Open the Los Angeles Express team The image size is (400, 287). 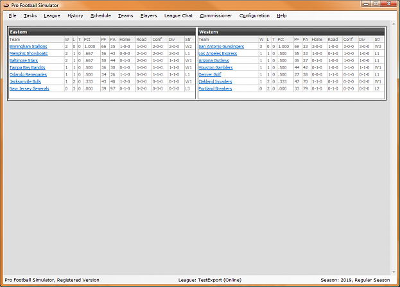[x=218, y=53]
